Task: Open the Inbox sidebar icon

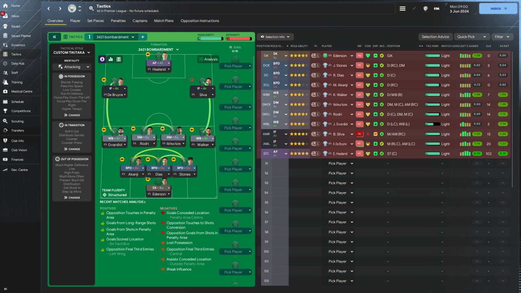Action: pyautogui.click(x=6, y=16)
